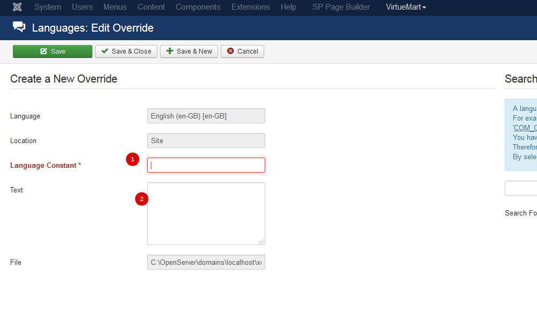Image resolution: width=537 pixels, height=312 pixels.
Task: Focus the Language Constant input field
Action: (x=206, y=165)
